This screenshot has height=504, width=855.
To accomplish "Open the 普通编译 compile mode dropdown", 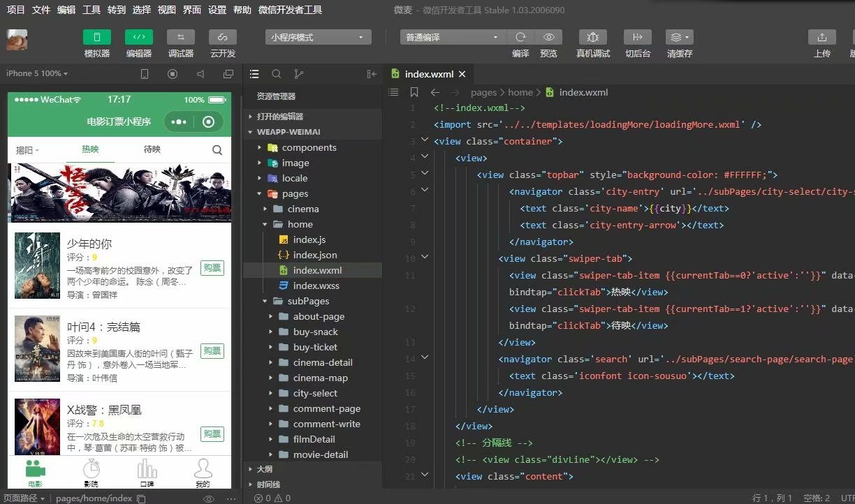I will tap(453, 37).
